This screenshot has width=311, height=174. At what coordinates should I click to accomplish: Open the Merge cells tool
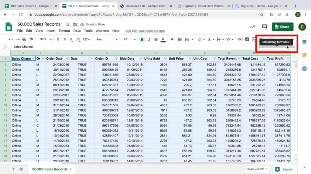coord(187,40)
